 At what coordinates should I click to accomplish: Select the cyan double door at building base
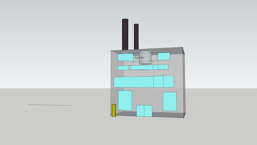coord(144,111)
